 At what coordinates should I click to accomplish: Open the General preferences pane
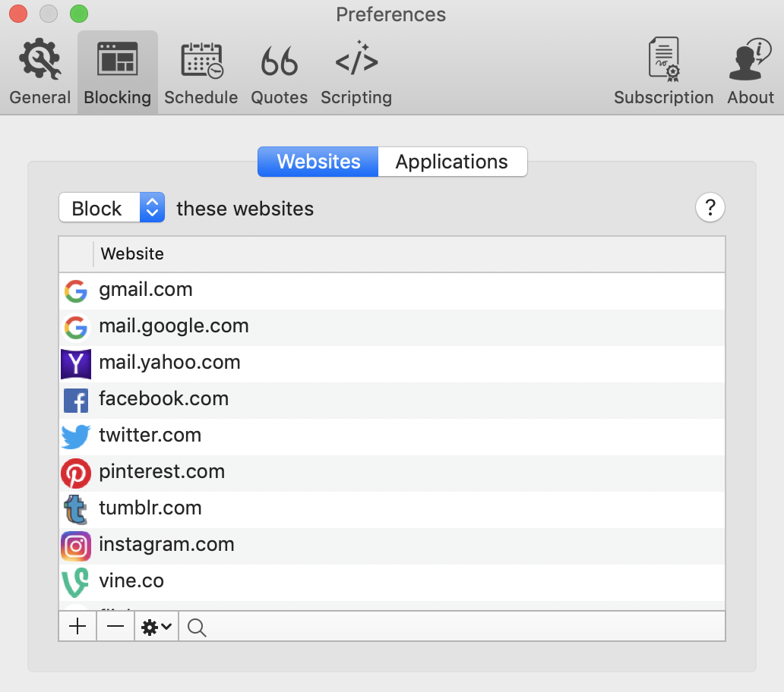coord(40,72)
